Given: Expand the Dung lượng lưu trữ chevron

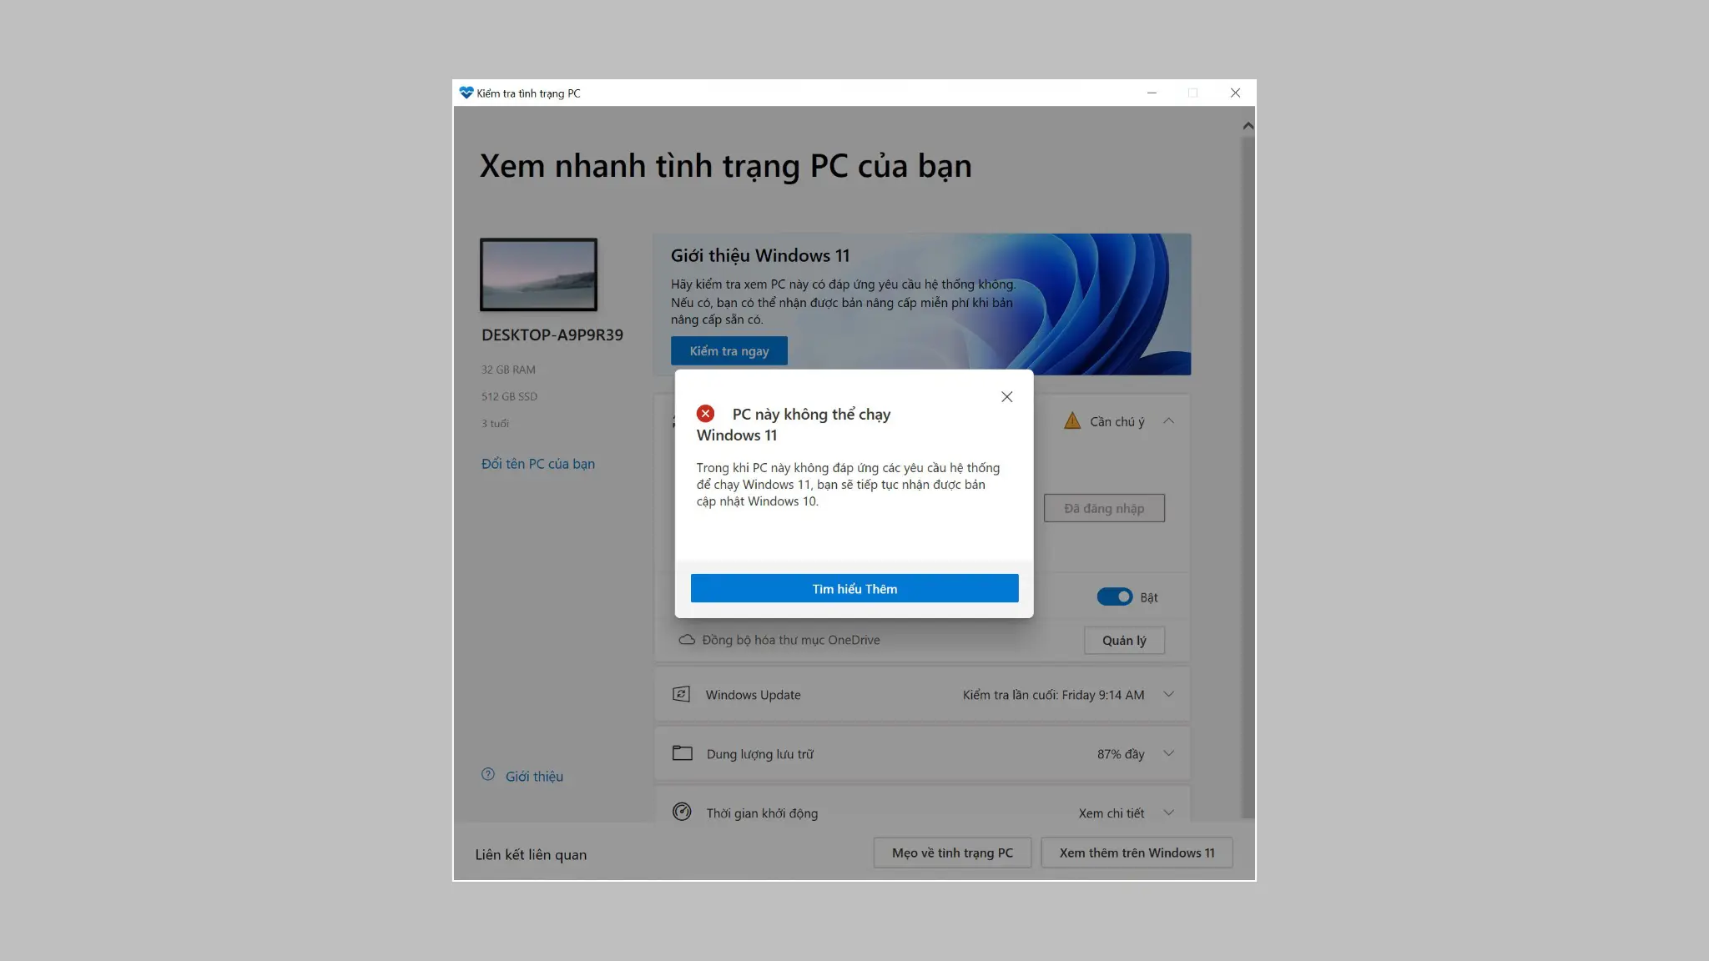Looking at the screenshot, I should point(1168,753).
